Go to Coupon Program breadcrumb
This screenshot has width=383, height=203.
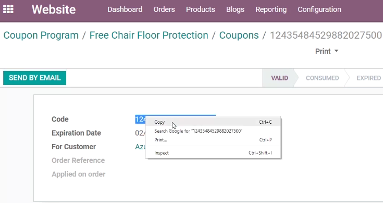click(x=41, y=35)
